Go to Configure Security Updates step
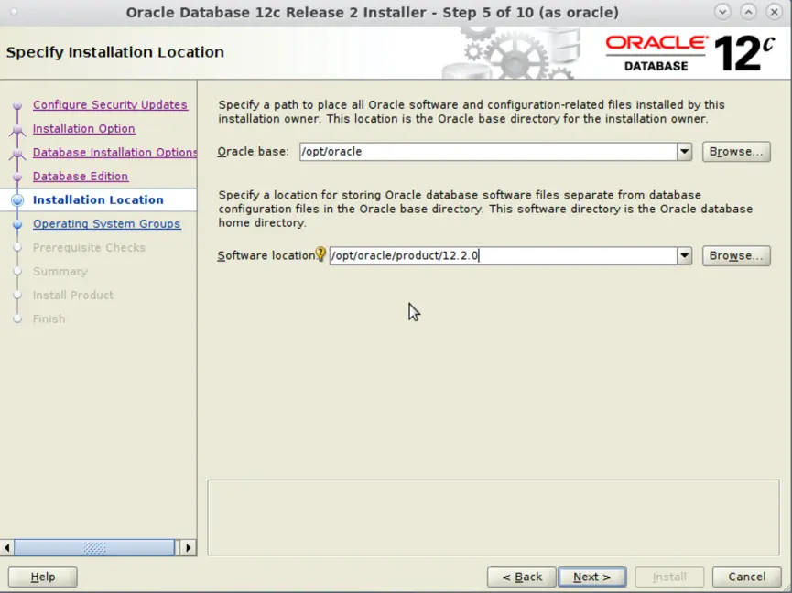 pos(110,104)
